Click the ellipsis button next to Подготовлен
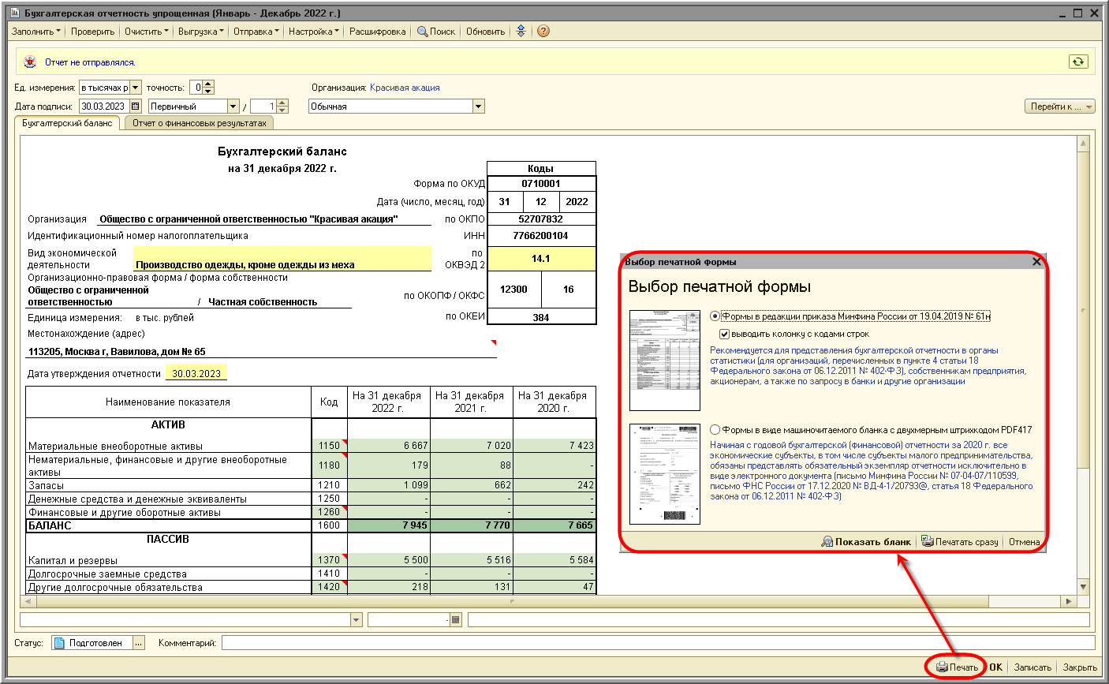The height and width of the screenshot is (684, 1109). 139,643
